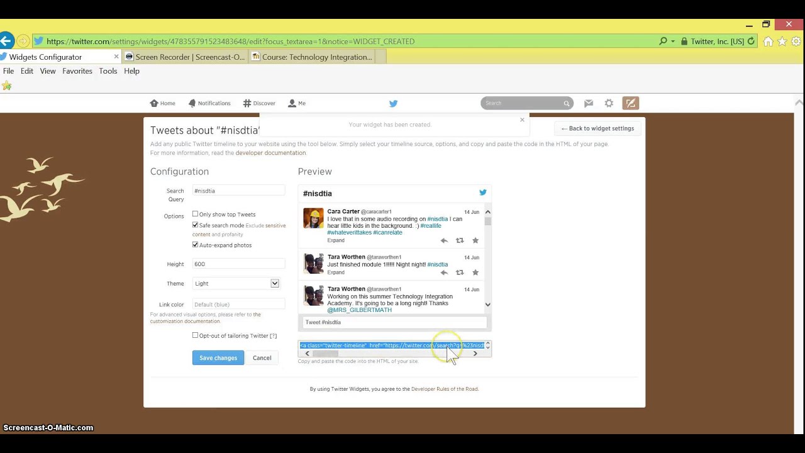Favorite Cara Carter's tweet
Screen dimensions: 805x453
pyautogui.click(x=475, y=240)
